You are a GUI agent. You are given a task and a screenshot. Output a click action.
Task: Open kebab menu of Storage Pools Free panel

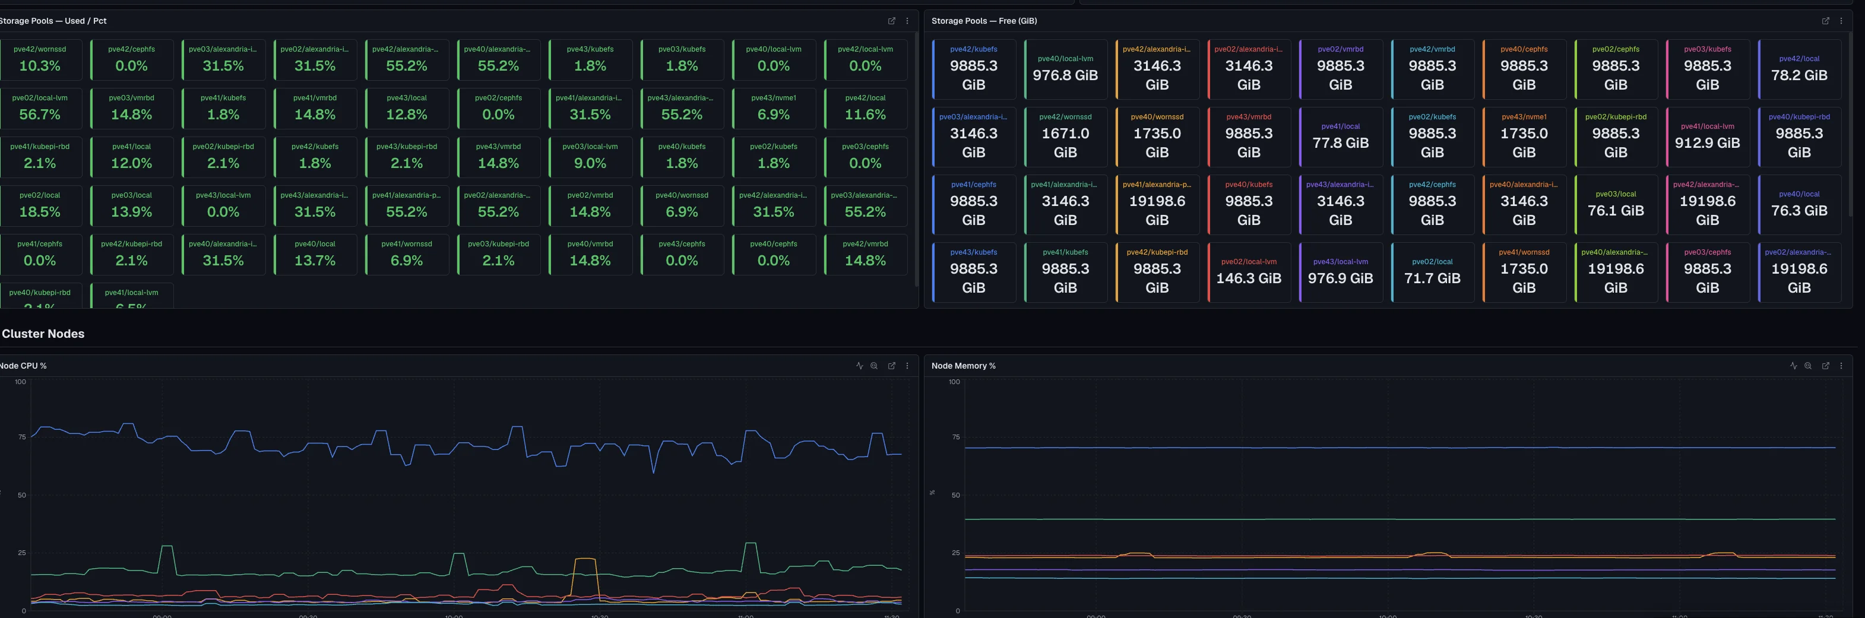(1841, 21)
